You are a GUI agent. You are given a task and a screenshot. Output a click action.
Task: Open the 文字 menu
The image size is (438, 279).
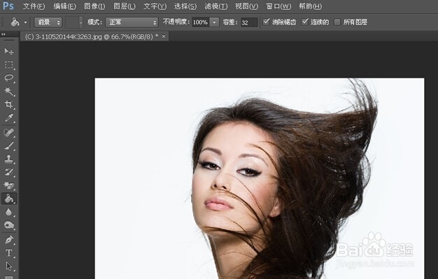tap(155, 6)
